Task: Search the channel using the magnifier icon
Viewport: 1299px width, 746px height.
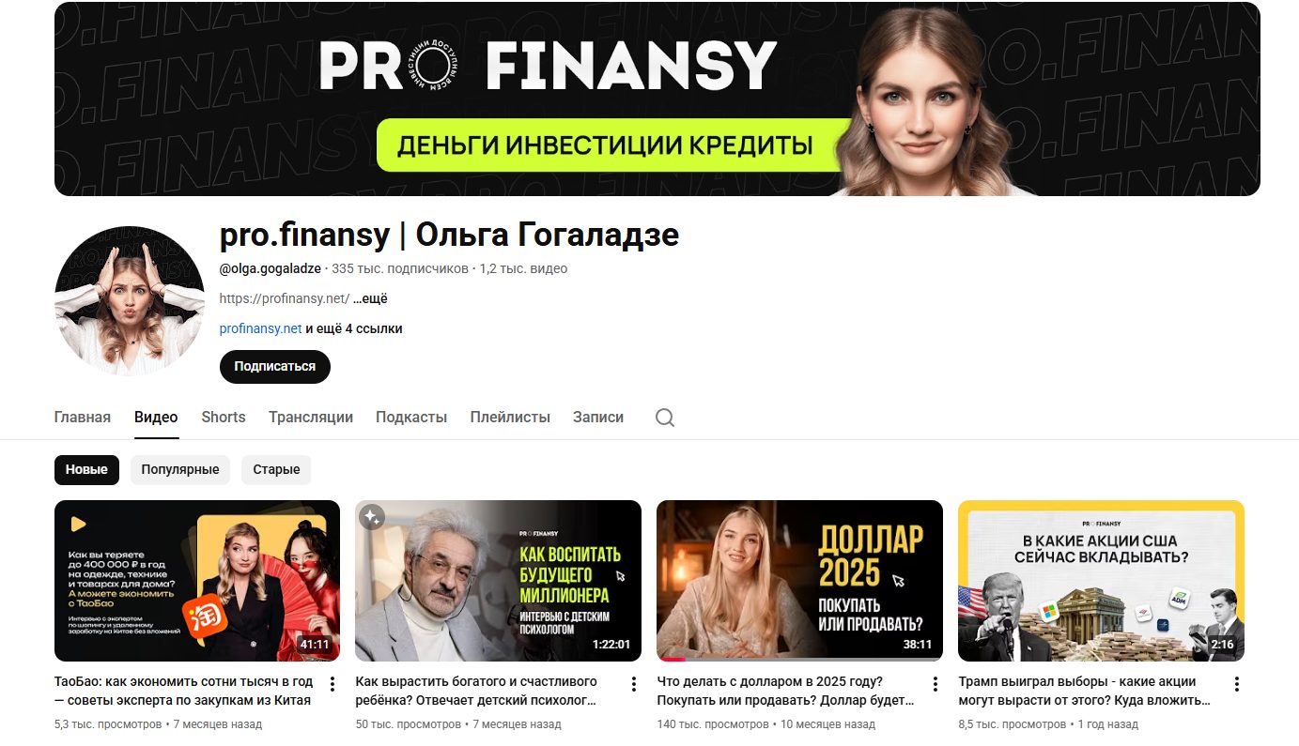Action: [x=665, y=418]
